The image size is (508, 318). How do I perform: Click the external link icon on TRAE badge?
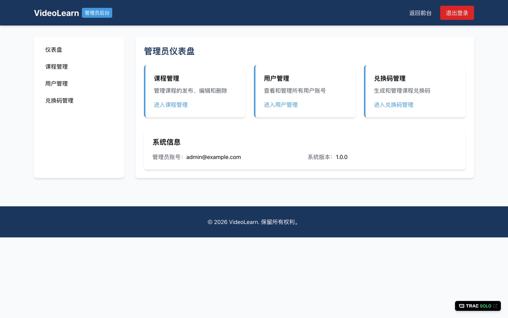tap(495, 306)
